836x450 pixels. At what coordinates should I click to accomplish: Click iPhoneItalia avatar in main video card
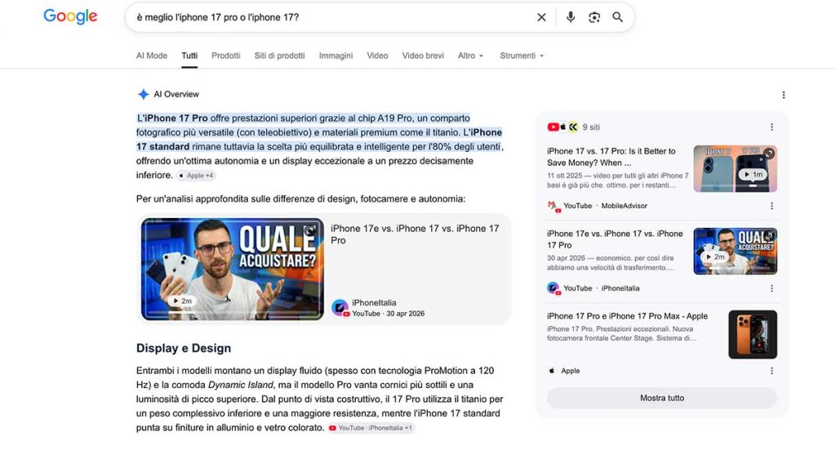coord(340,308)
